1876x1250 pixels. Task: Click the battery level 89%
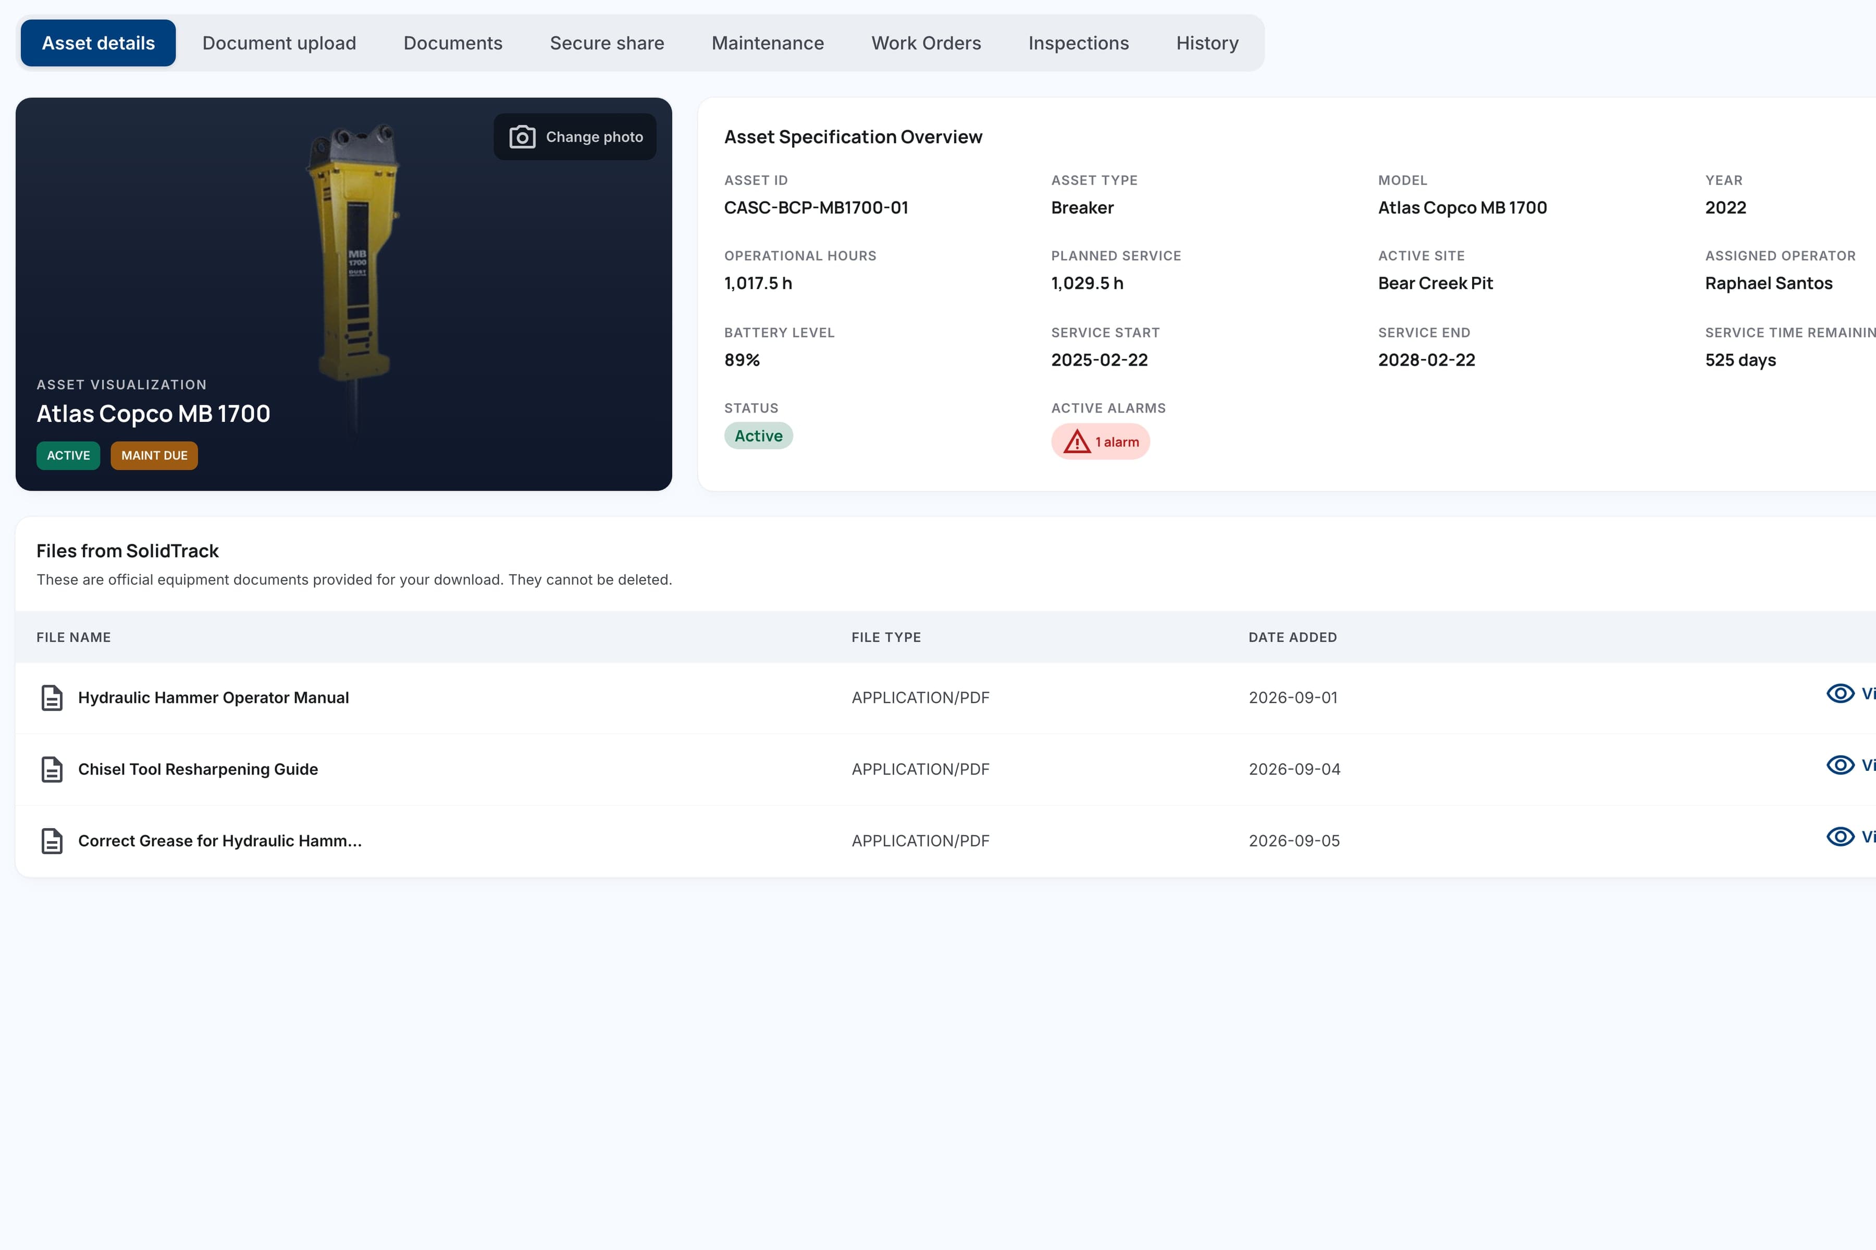pyautogui.click(x=742, y=360)
